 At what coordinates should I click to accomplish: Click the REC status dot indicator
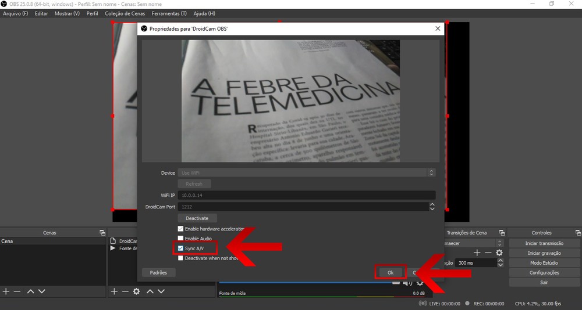click(467, 304)
